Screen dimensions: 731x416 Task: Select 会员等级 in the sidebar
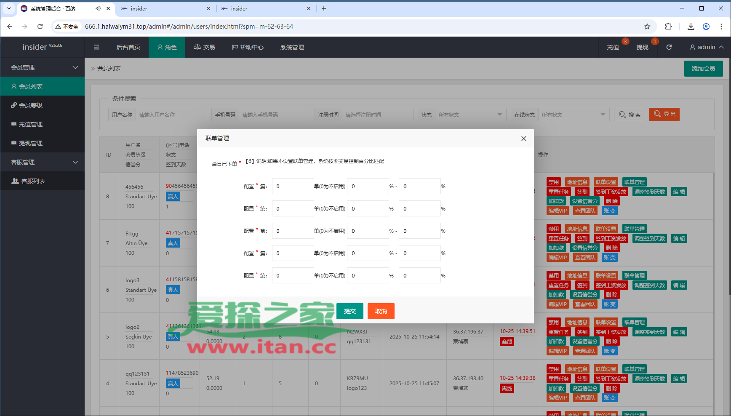coord(31,105)
